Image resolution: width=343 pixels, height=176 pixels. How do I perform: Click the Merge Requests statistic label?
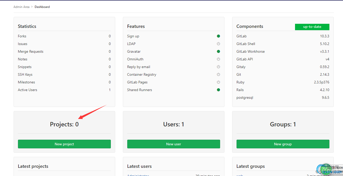point(31,51)
